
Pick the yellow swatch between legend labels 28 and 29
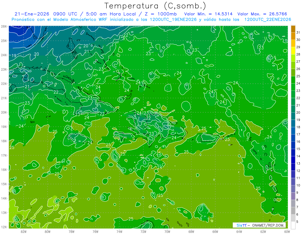[293, 51]
